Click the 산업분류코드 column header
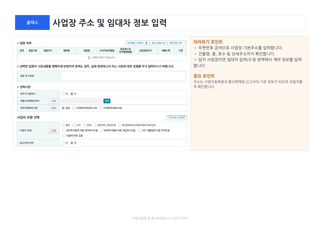 pos(146,51)
